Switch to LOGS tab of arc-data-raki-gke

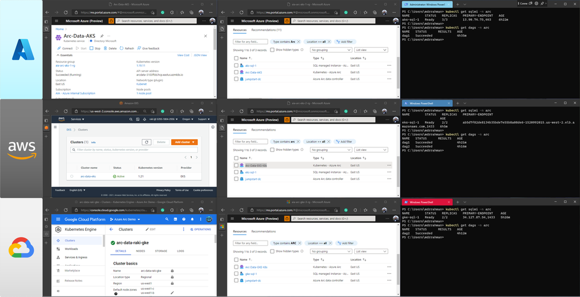coord(181,251)
